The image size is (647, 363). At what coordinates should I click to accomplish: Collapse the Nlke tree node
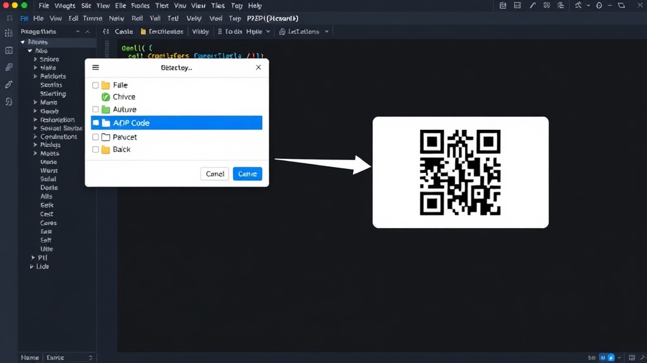click(30, 50)
